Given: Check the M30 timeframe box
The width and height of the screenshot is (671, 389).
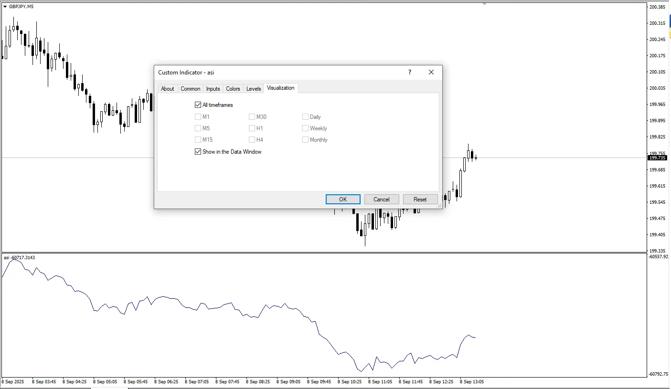Looking at the screenshot, I should [x=252, y=117].
